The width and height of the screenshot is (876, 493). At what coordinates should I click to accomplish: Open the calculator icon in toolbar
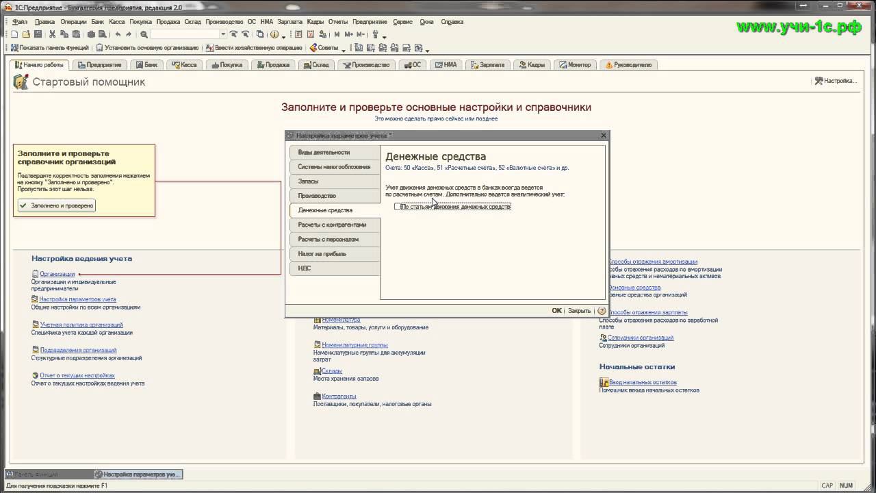click(299, 34)
